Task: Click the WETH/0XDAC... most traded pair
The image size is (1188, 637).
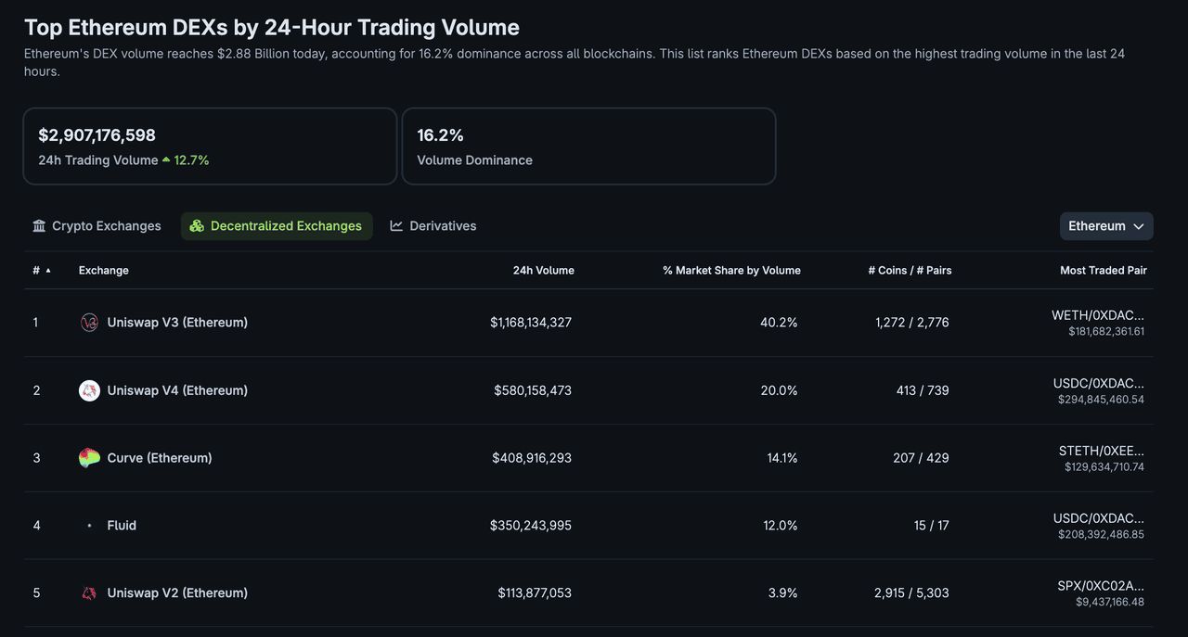Action: click(x=1097, y=315)
